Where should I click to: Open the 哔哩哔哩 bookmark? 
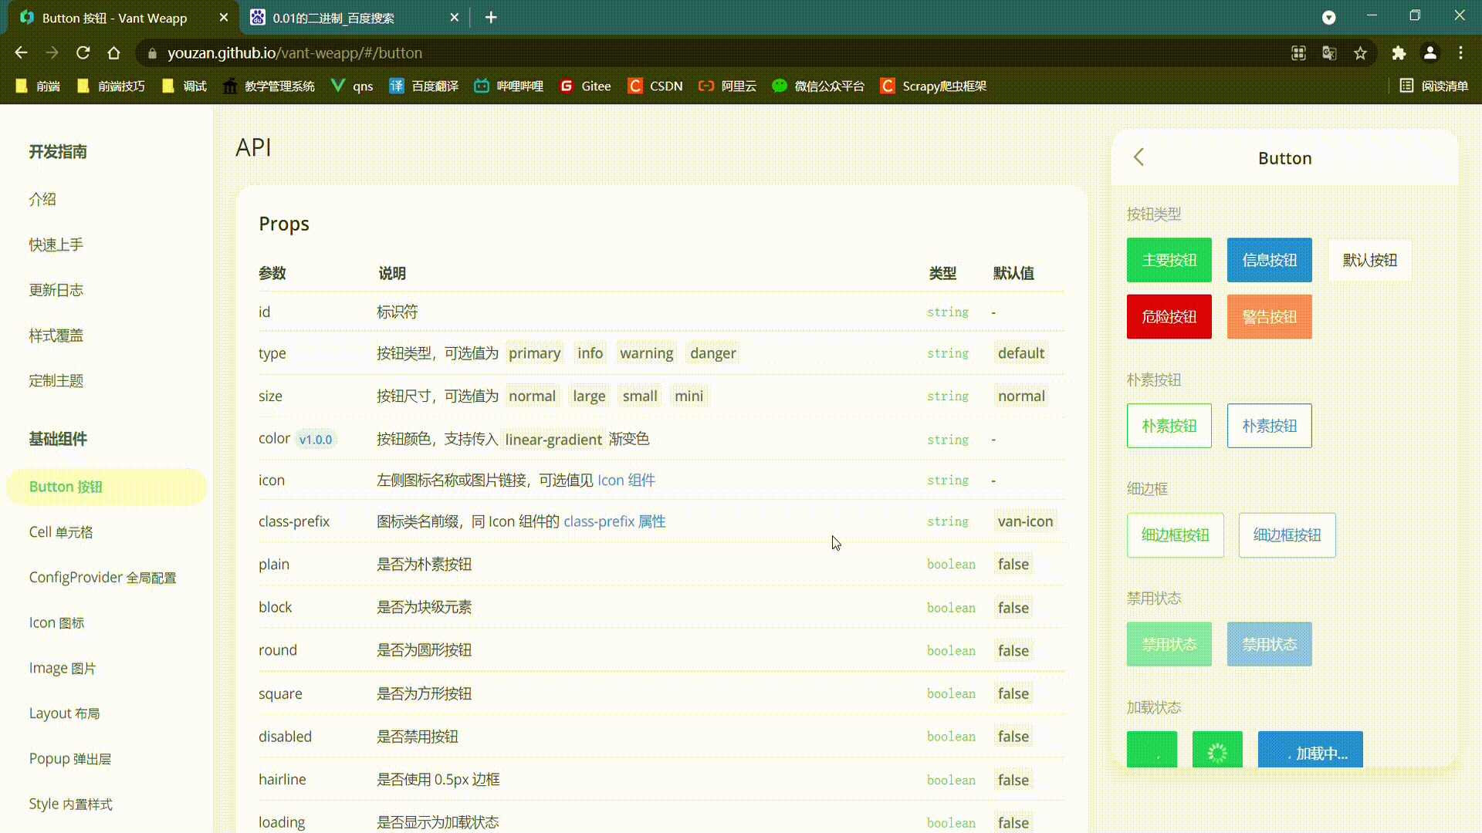coord(509,86)
